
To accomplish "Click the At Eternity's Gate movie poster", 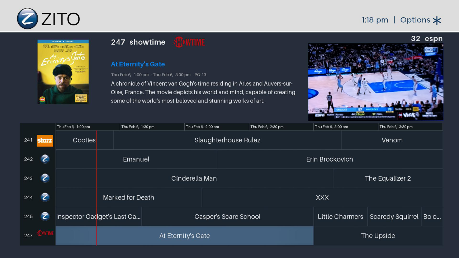I will 63,71.
